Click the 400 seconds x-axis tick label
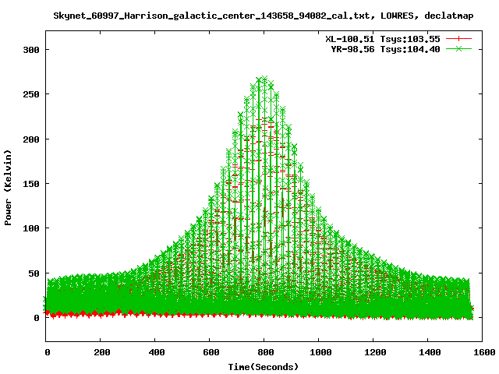This screenshot has height=374, width=499. point(155,352)
